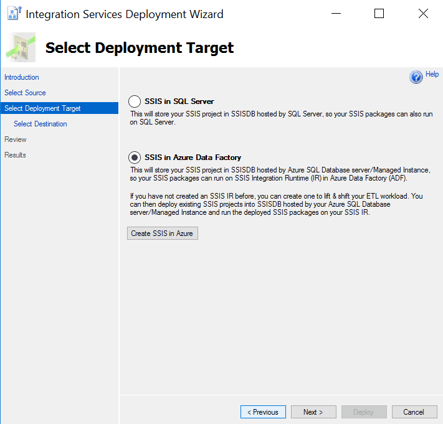The width and height of the screenshot is (443, 424).
Task: Click the blue Help question mark icon
Action: (416, 77)
